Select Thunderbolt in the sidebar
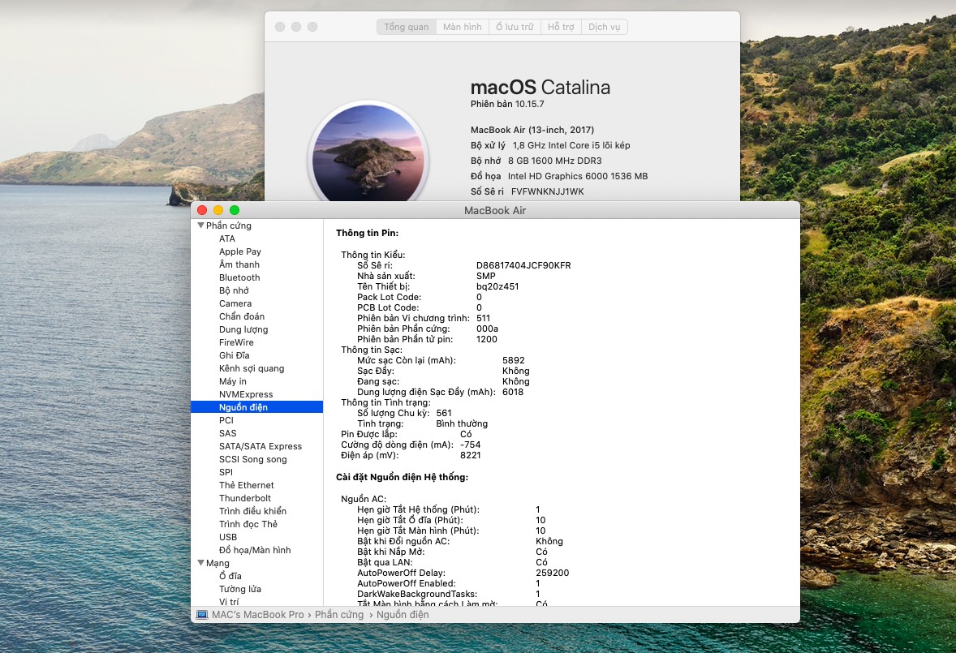 pyautogui.click(x=245, y=498)
